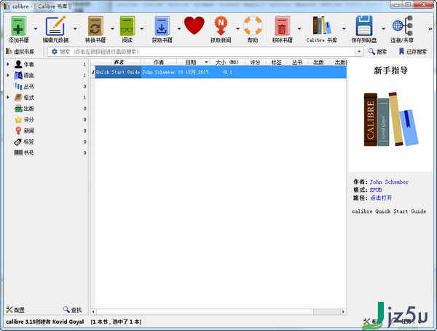
Task: Click the Virtual library (虚拟书库) button
Action: tap(20, 52)
